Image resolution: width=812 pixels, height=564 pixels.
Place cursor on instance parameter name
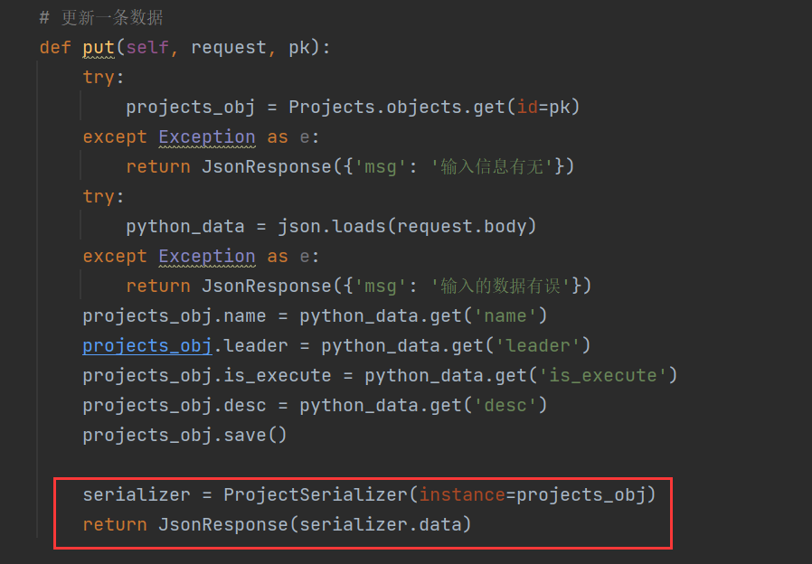[462, 494]
